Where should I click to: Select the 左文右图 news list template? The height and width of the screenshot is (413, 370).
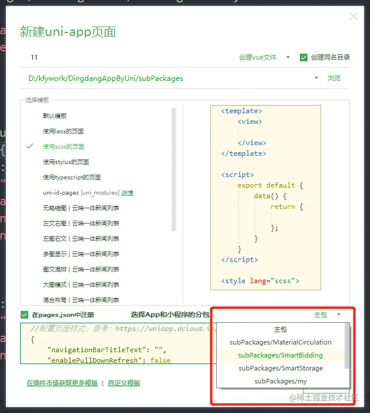(x=81, y=224)
